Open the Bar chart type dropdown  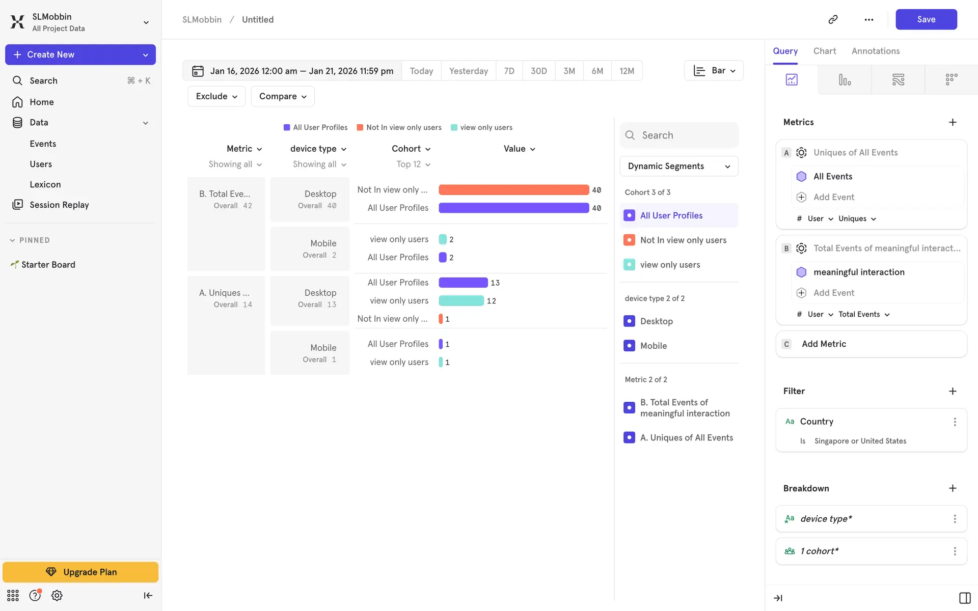point(714,71)
